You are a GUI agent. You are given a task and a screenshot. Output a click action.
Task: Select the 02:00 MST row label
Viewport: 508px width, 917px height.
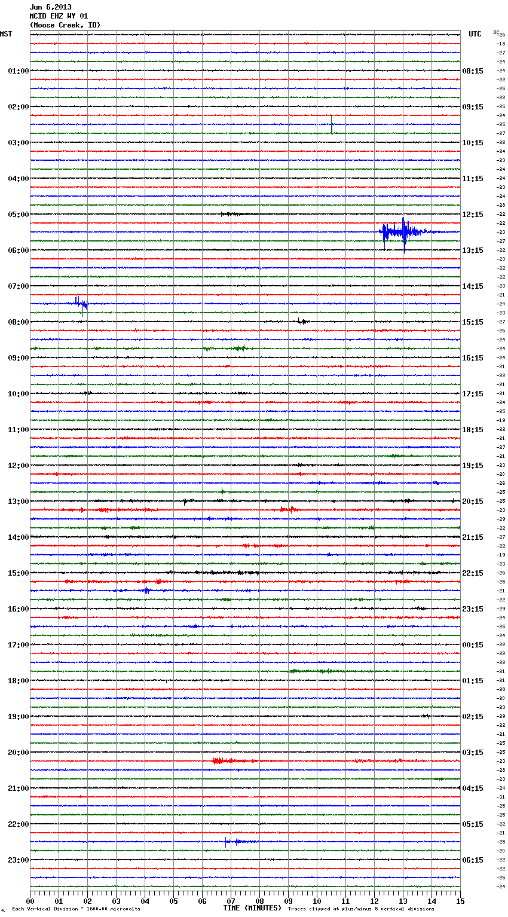pyautogui.click(x=18, y=107)
